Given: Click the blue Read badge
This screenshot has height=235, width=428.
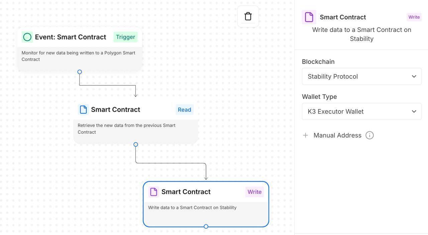Looking at the screenshot, I should point(185,109).
